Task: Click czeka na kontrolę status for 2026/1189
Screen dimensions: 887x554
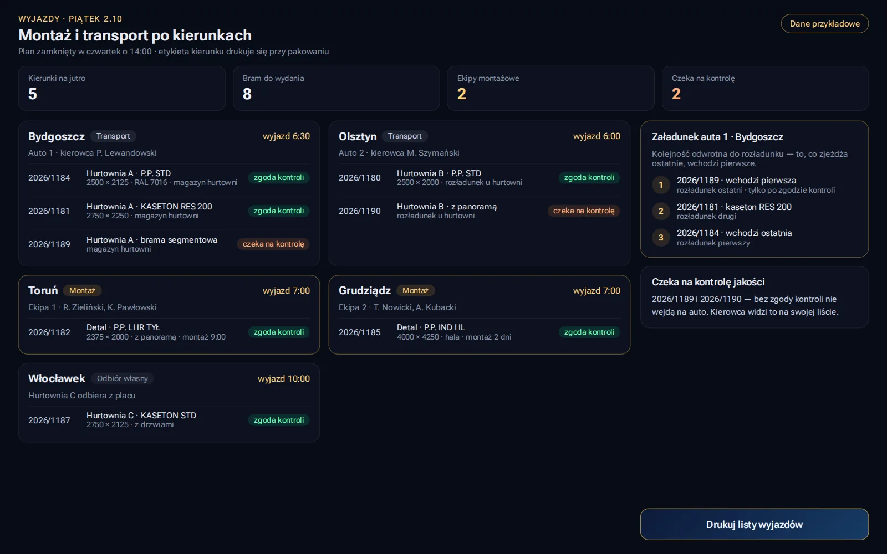Action: (273, 244)
